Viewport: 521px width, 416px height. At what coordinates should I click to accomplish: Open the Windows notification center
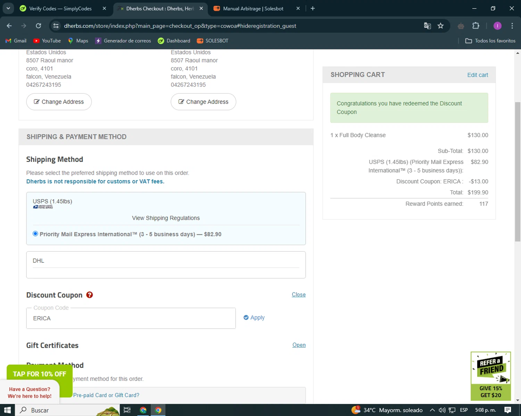point(508,410)
